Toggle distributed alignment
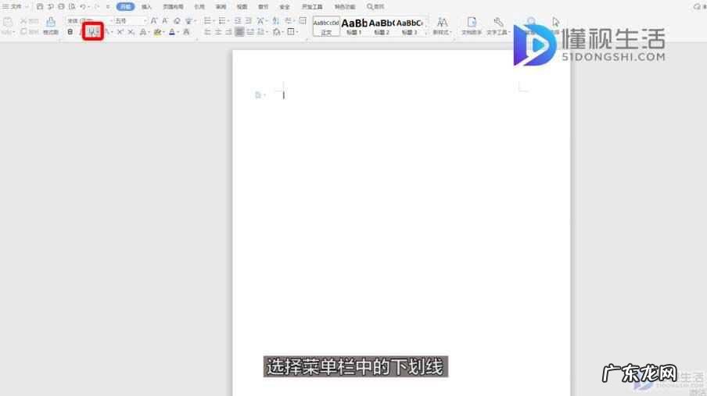707x396 pixels. (x=250, y=32)
